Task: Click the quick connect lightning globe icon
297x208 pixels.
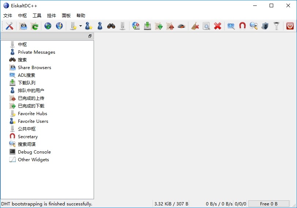Action: tap(59, 26)
